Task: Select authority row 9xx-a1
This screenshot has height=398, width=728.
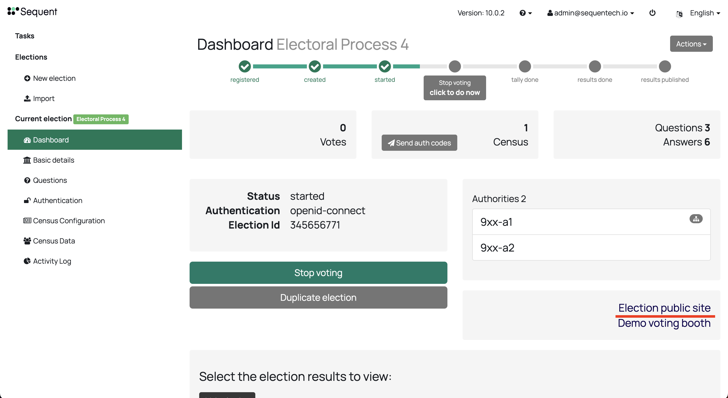Action: click(591, 222)
